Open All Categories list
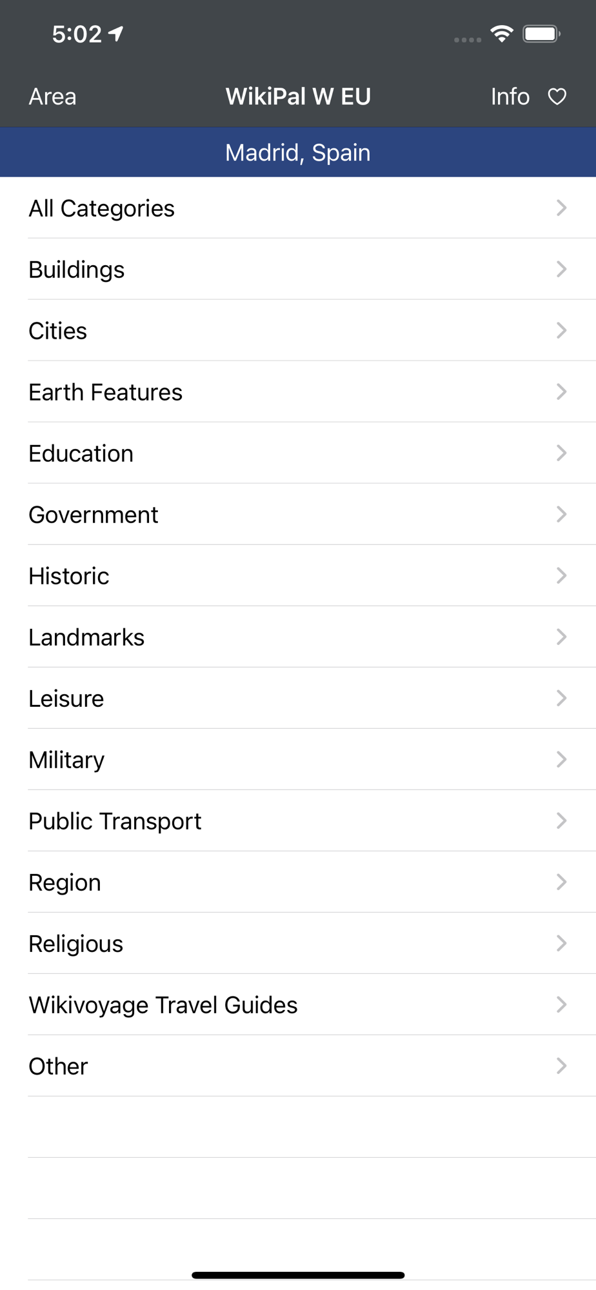The height and width of the screenshot is (1290, 596). click(x=298, y=208)
